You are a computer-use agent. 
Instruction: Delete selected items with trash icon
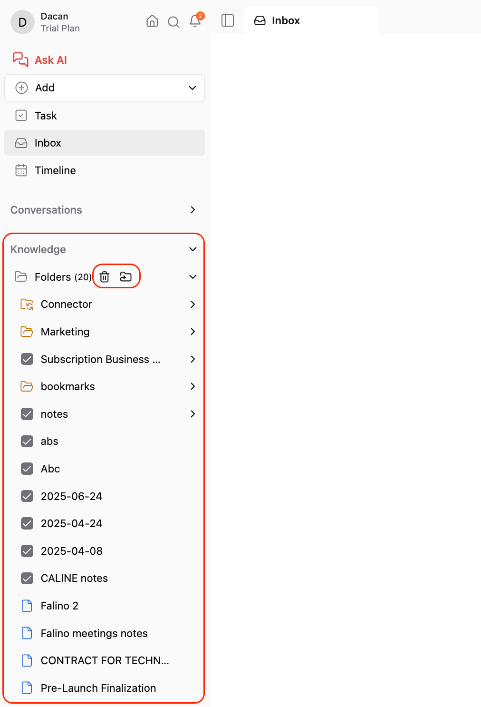click(105, 276)
